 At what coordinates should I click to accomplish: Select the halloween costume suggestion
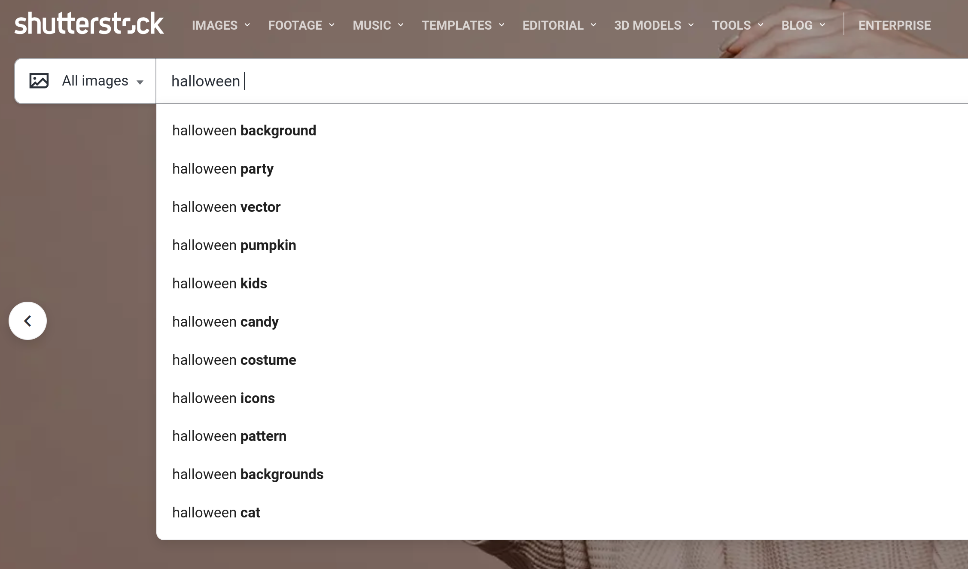coord(234,360)
